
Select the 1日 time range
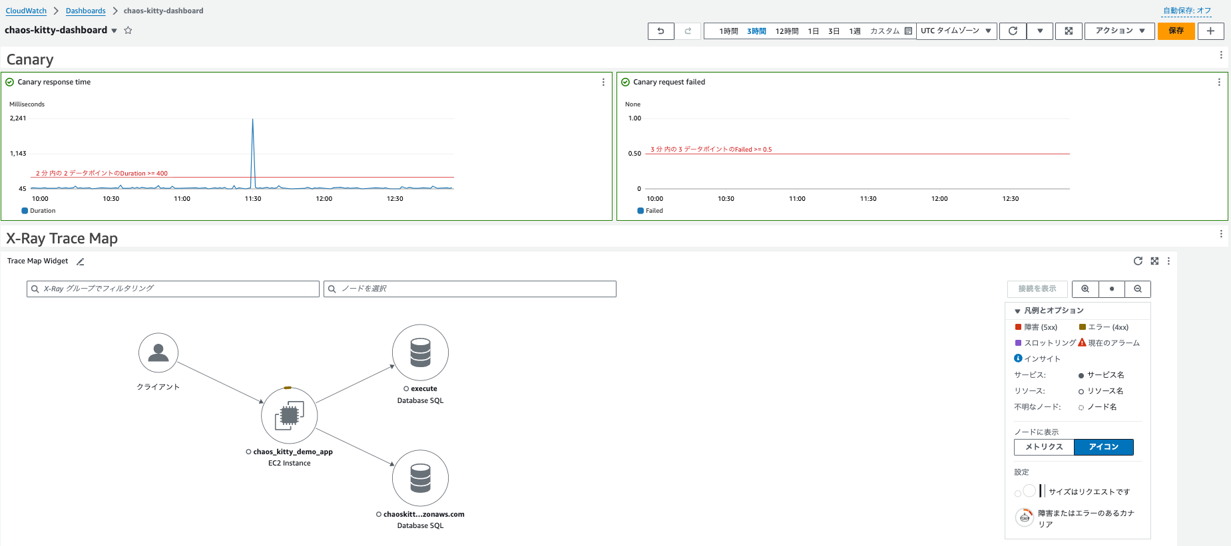click(x=813, y=31)
